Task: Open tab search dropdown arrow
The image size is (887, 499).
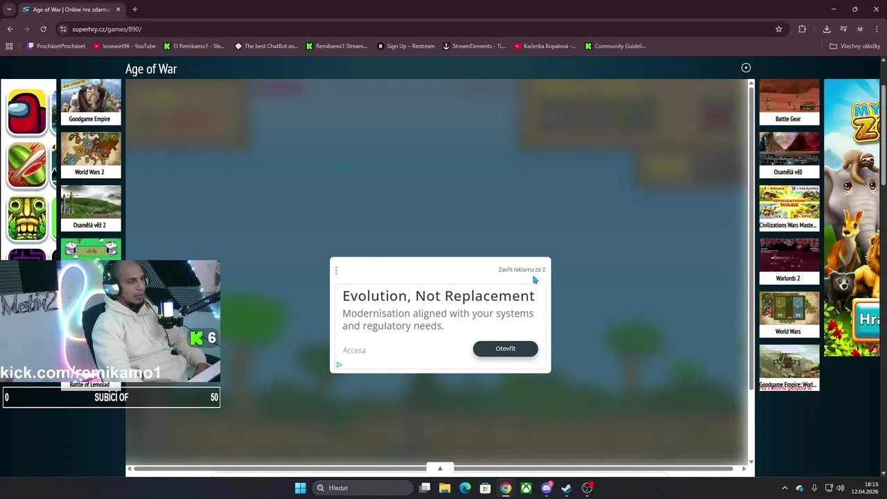Action: click(x=9, y=10)
